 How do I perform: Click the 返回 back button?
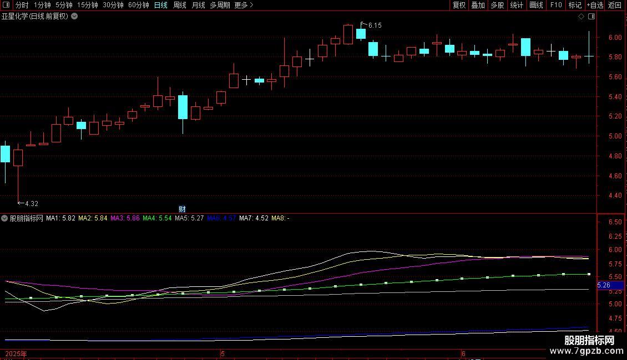[615, 5]
